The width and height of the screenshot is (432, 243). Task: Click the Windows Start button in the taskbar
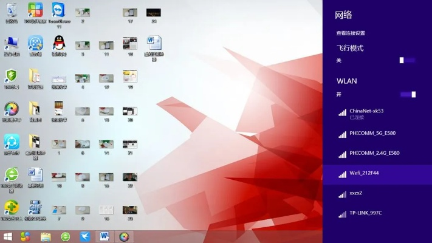(x=8, y=236)
